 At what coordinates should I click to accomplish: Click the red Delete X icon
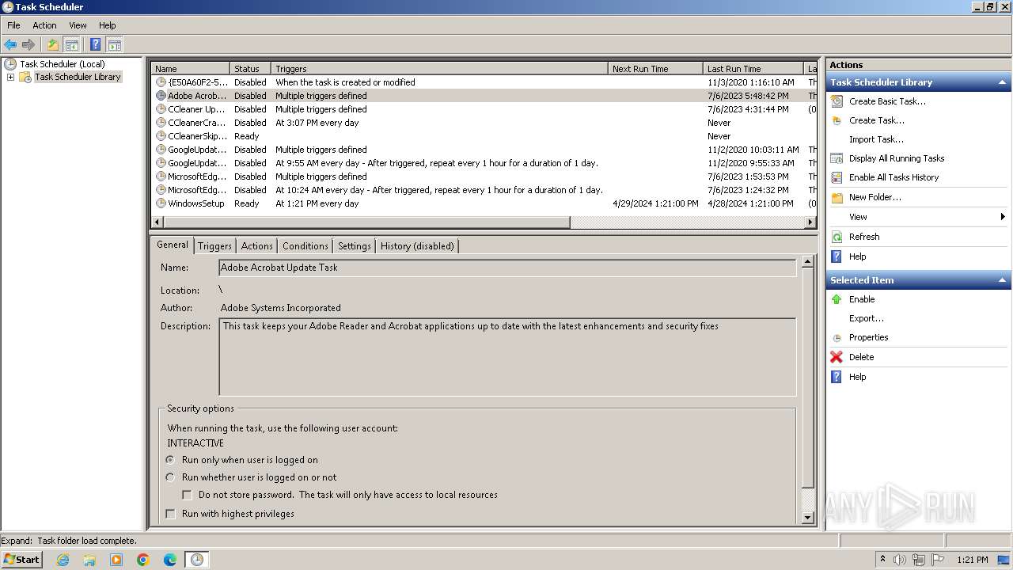(x=837, y=357)
